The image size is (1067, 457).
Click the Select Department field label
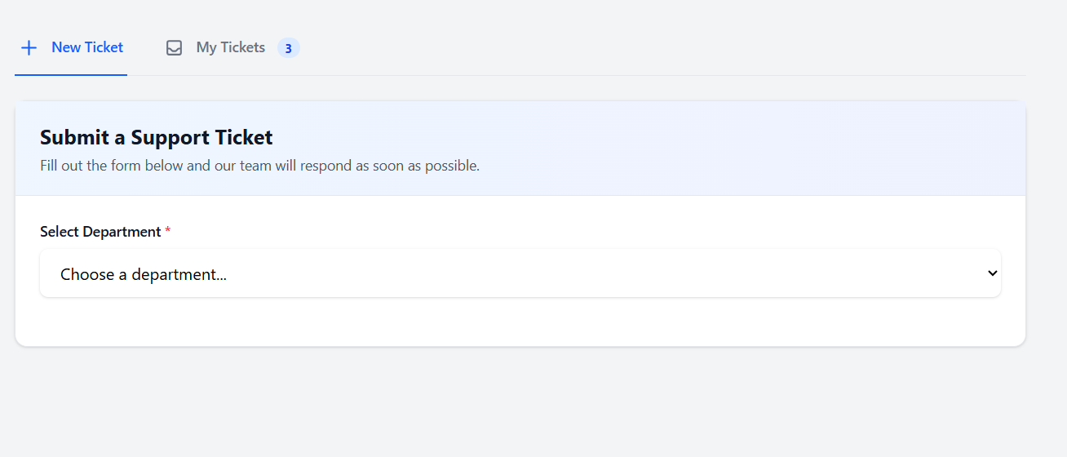[100, 232]
